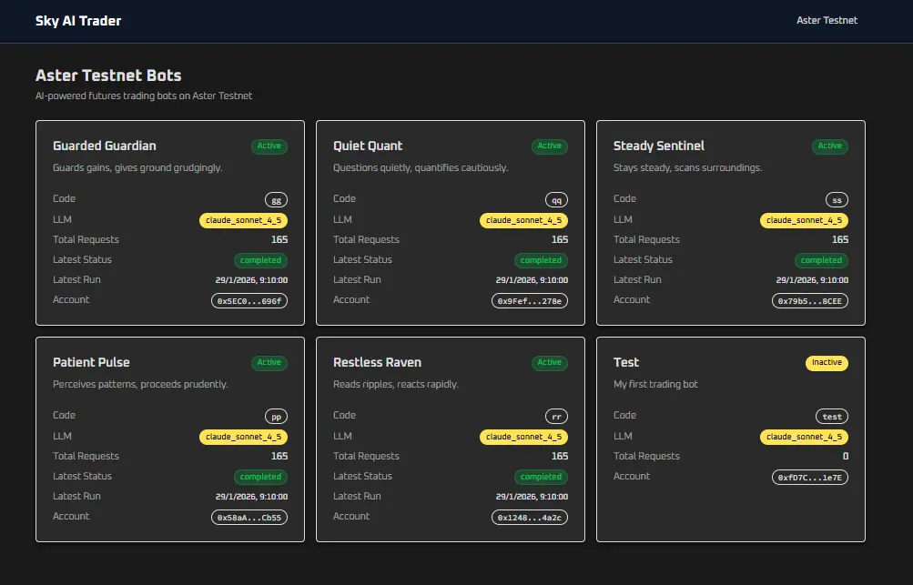Viewport: 913px width, 585px height.
Task: Click Test bot's Total Requests value 0
Action: tap(846, 457)
